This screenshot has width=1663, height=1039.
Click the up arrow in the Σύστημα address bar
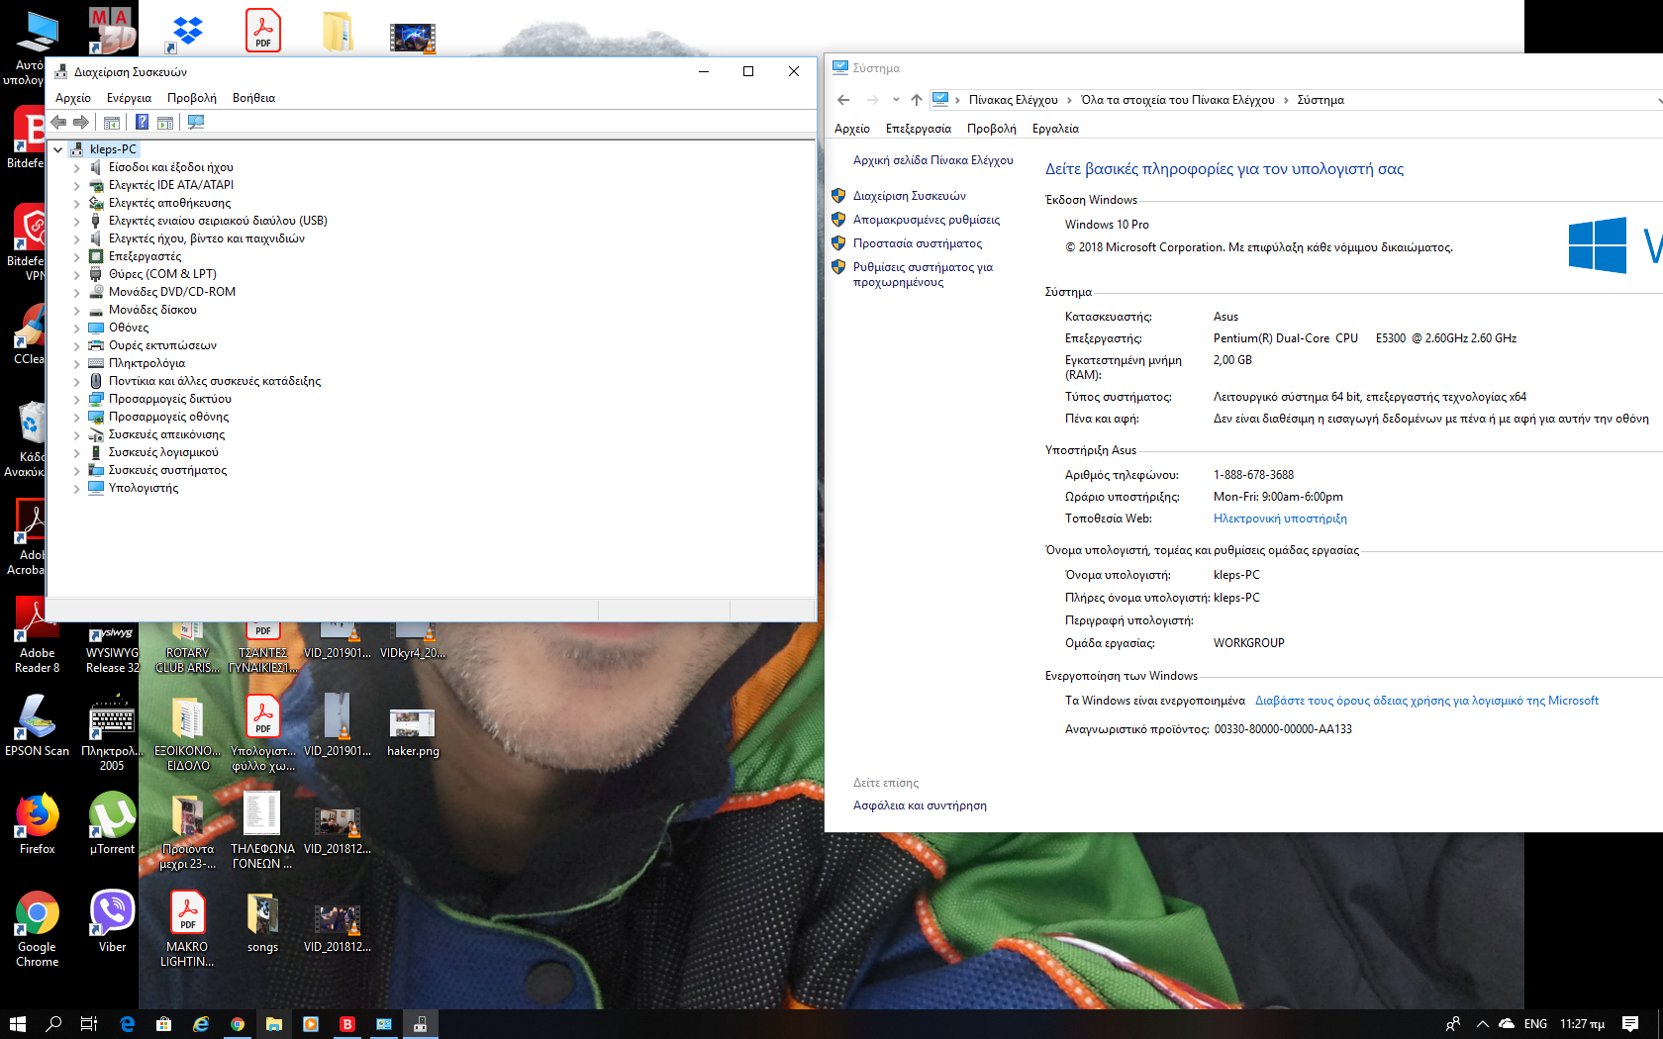click(917, 100)
